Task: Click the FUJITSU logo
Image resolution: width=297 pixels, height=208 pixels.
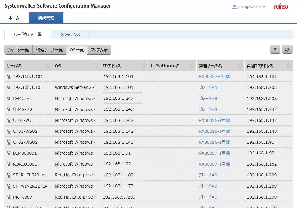Action: (x=281, y=6)
